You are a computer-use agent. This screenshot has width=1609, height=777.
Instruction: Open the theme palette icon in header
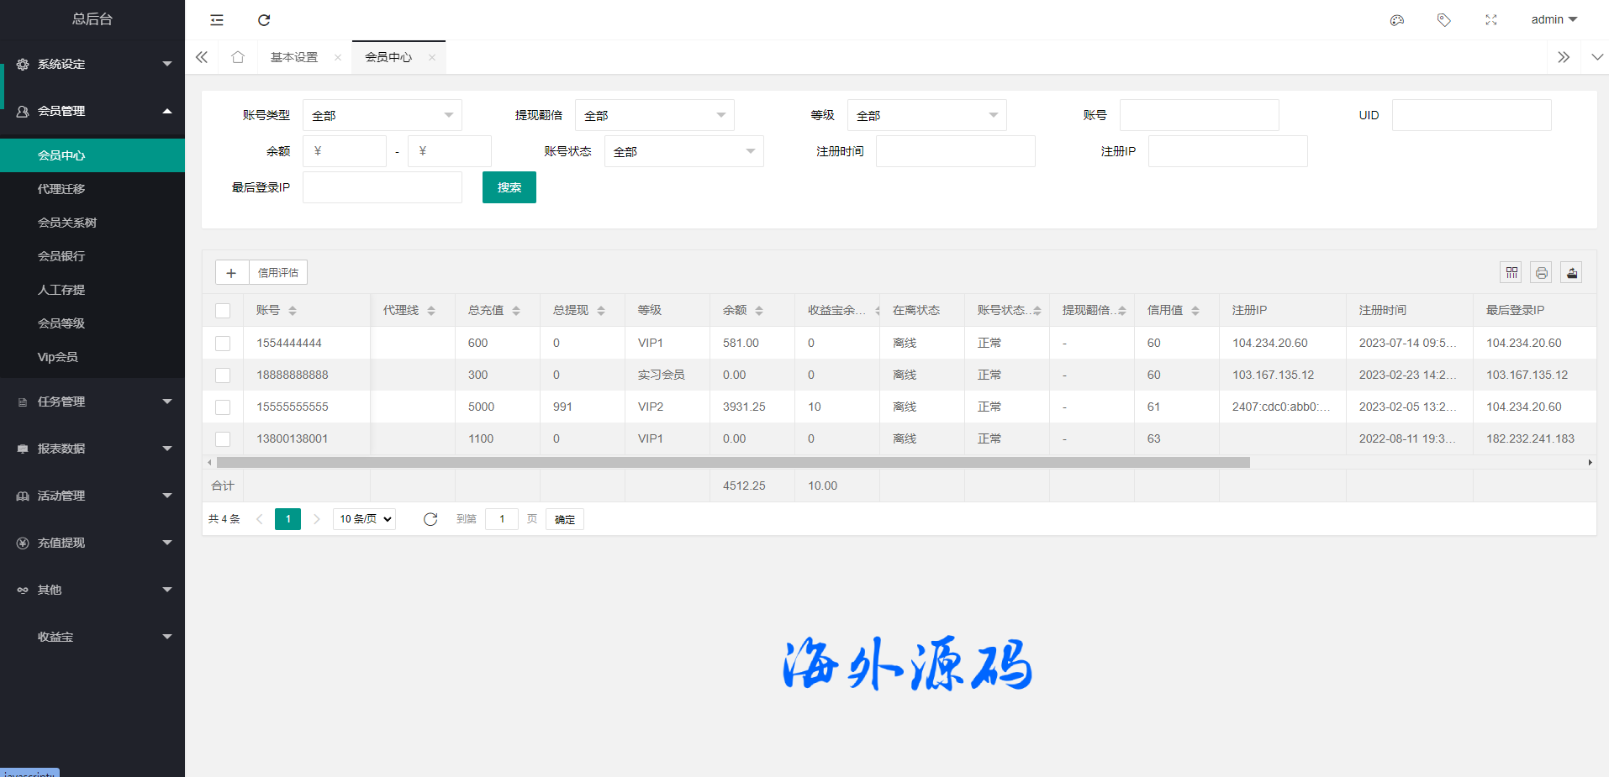point(1397,20)
